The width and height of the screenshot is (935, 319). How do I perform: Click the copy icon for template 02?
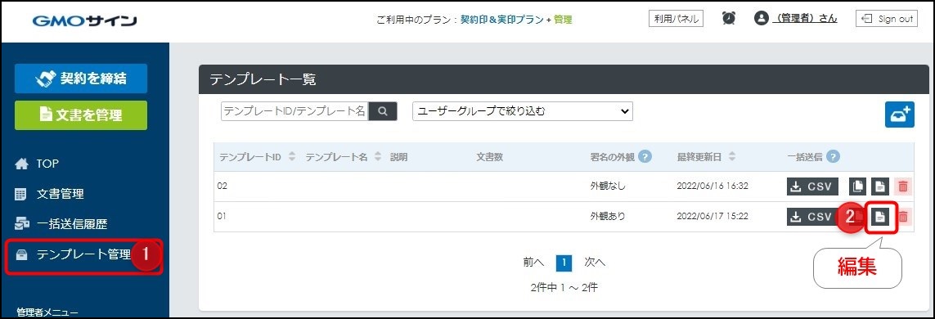click(857, 186)
